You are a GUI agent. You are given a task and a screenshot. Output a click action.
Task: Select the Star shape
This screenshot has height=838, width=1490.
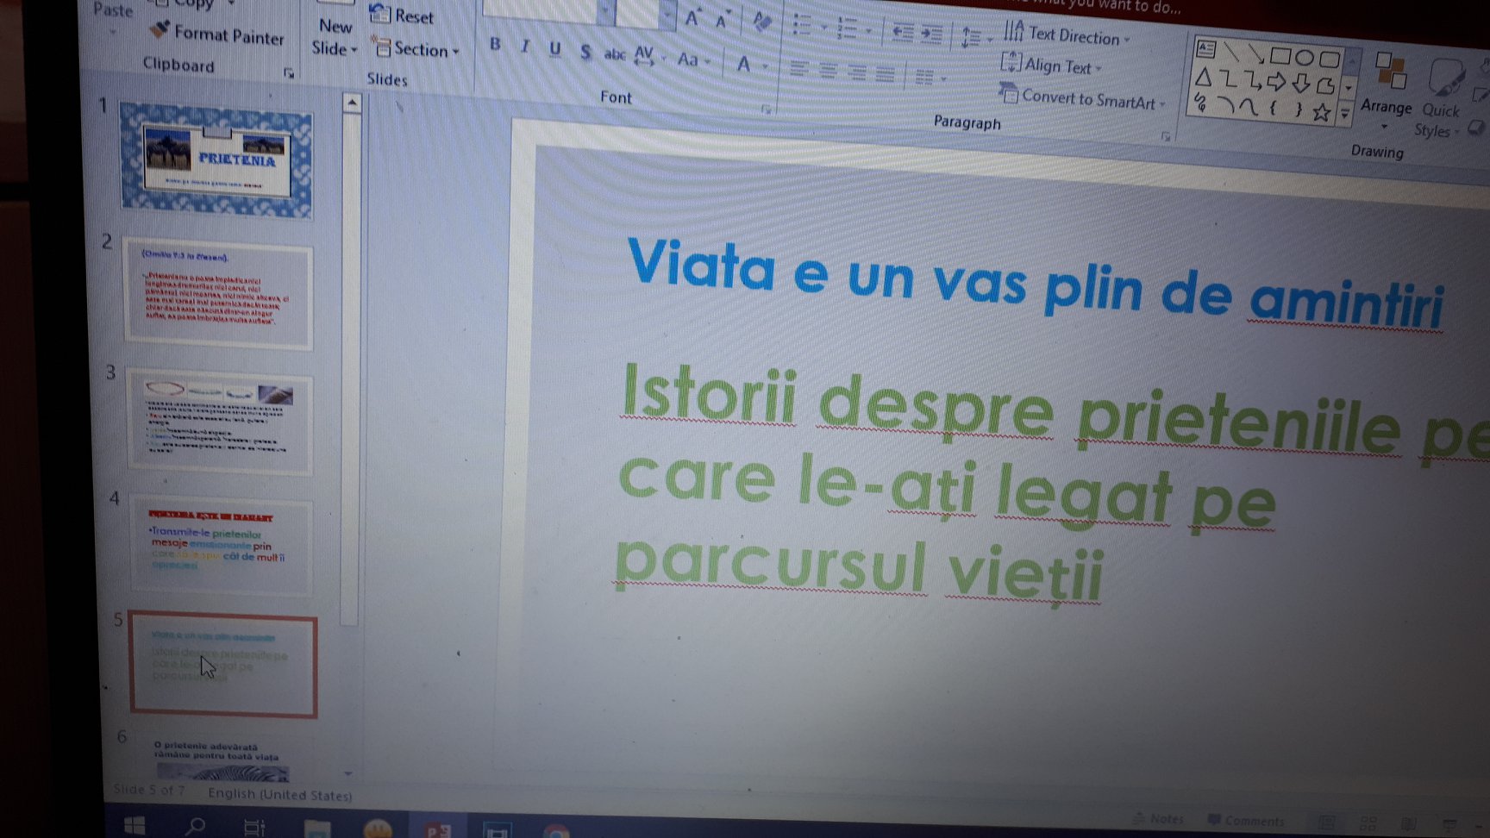pyautogui.click(x=1321, y=112)
